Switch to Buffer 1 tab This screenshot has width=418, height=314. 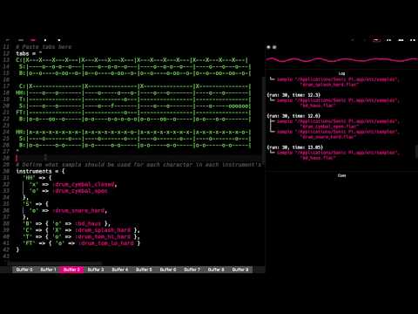tap(48, 270)
